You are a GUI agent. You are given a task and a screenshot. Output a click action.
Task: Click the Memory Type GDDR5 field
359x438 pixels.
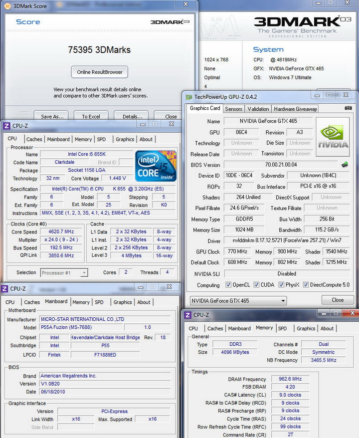(x=244, y=219)
